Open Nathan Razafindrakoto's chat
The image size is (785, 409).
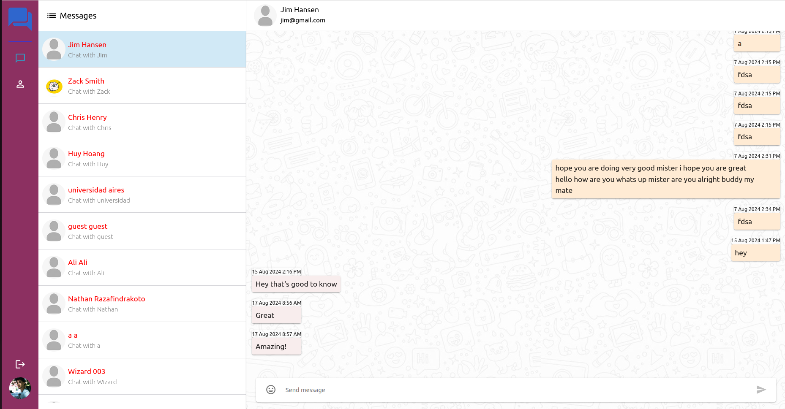(x=142, y=303)
